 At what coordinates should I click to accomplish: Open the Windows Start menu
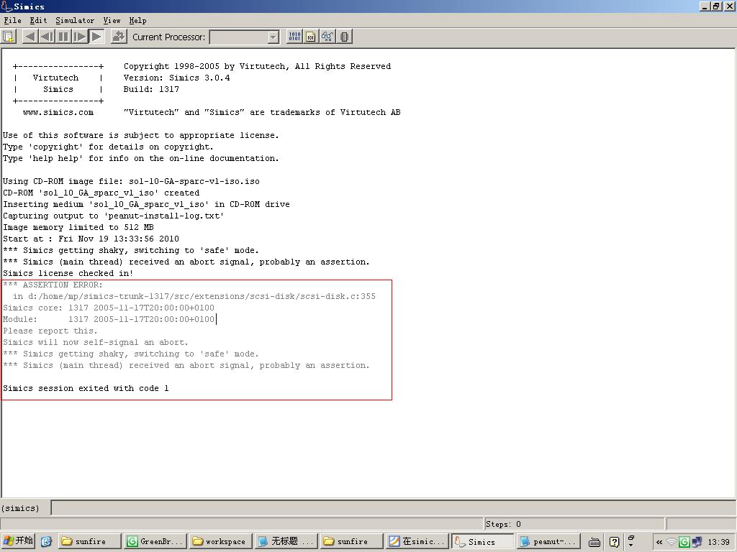coord(18,541)
